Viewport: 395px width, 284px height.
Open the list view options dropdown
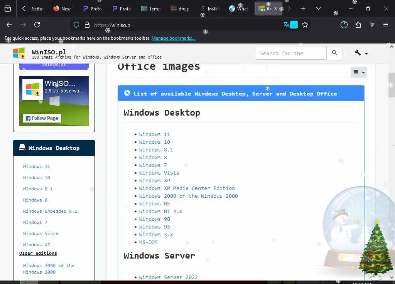point(359,72)
